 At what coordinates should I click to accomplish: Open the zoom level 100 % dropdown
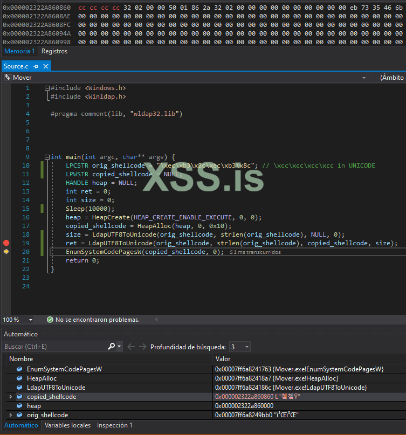pos(30,320)
